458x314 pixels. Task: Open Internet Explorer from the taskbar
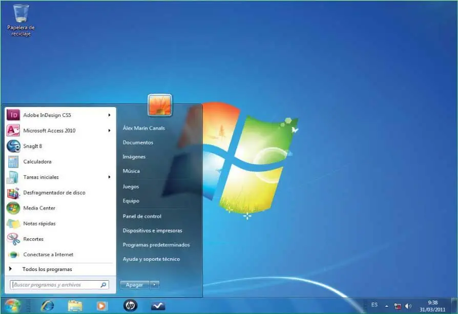[x=48, y=306]
